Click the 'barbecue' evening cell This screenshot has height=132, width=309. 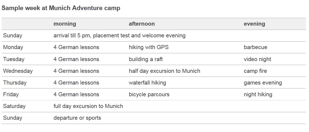coord(255,47)
